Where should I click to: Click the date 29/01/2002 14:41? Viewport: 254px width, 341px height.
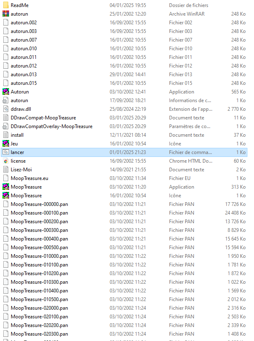coord(128,75)
